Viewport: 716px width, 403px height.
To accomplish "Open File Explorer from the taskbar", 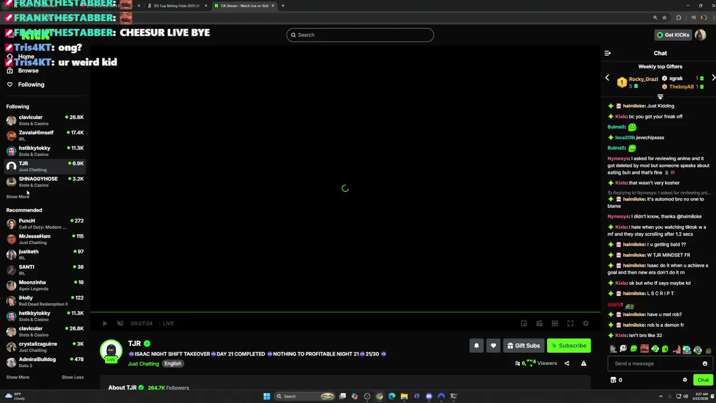I will 404,396.
